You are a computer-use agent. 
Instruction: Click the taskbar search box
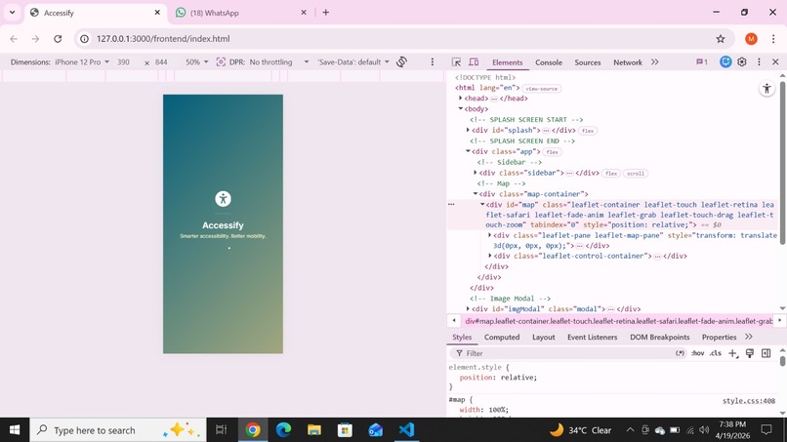118,430
